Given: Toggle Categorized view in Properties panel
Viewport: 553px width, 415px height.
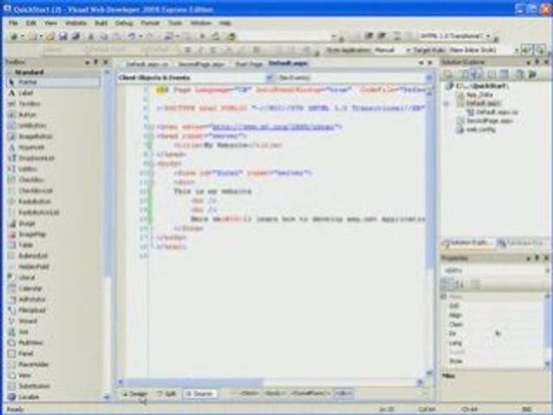Looking at the screenshot, I should coord(447,284).
